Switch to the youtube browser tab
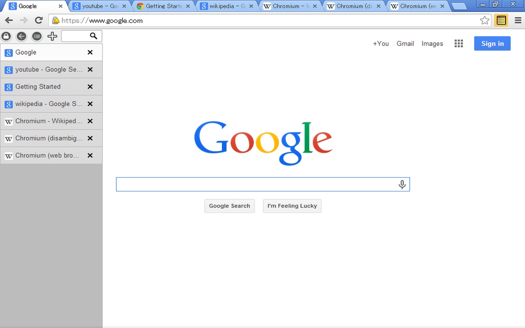The height and width of the screenshot is (328, 525). coord(100,6)
